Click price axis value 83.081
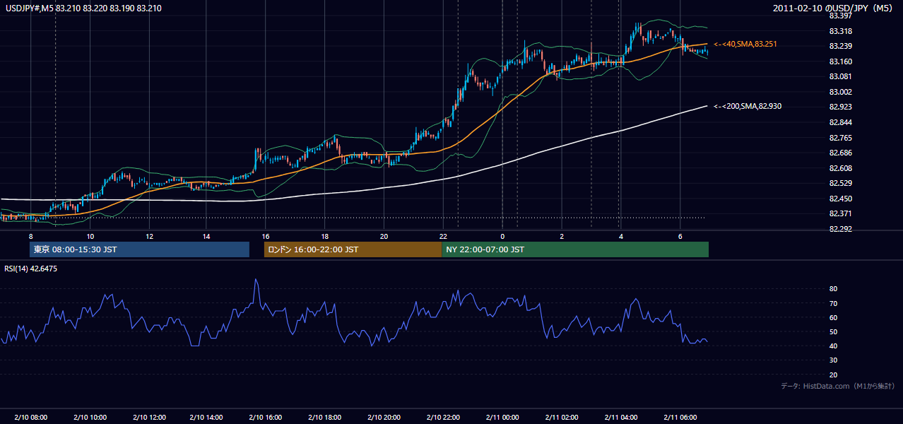This screenshot has width=903, height=424. 840,76
